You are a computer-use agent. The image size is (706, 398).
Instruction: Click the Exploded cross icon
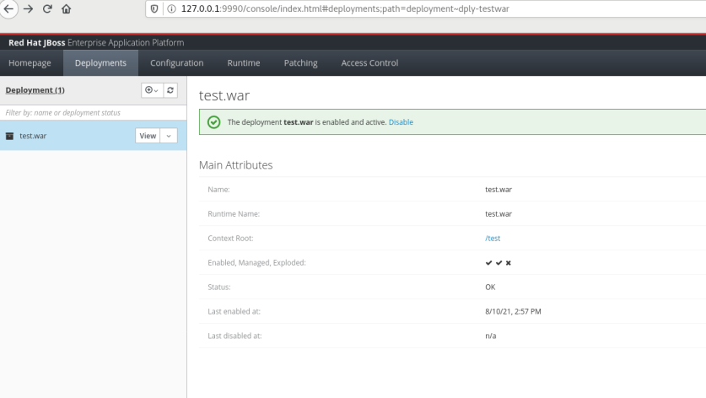click(509, 263)
